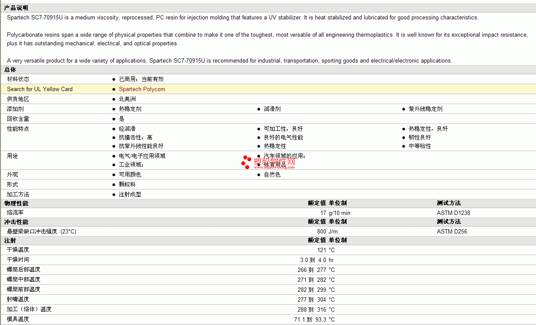536x325 pixels.
Task: Click the 加工方法 row label
Action: (x=18, y=194)
